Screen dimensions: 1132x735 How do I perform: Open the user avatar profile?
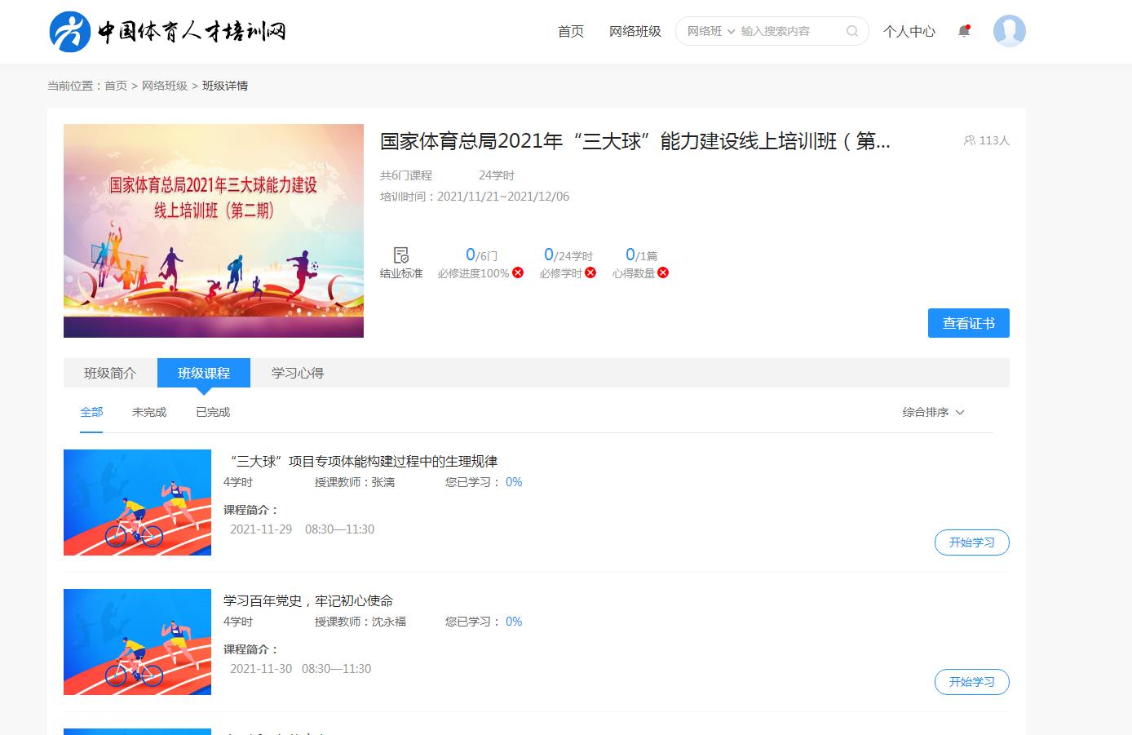[x=1009, y=32]
